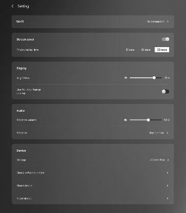The height and width of the screenshot is (213, 186).
Task: Open the Wi-Fi settings row
Action: pos(93,22)
